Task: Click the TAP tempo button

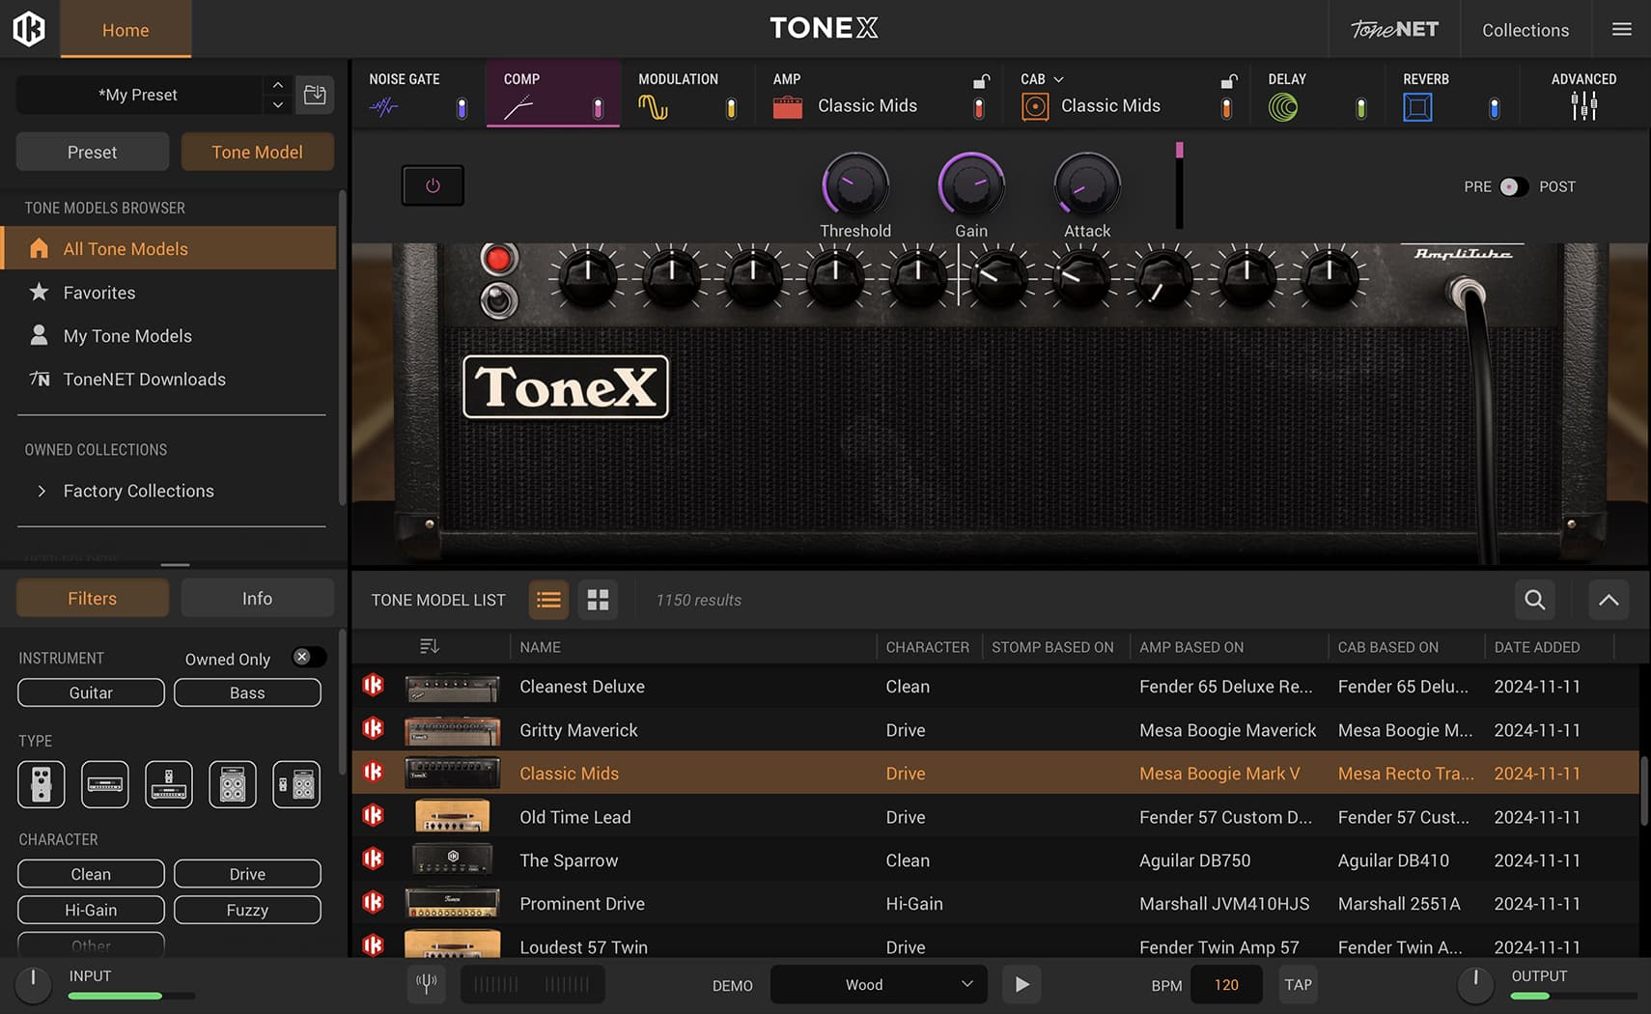Action: tap(1298, 984)
